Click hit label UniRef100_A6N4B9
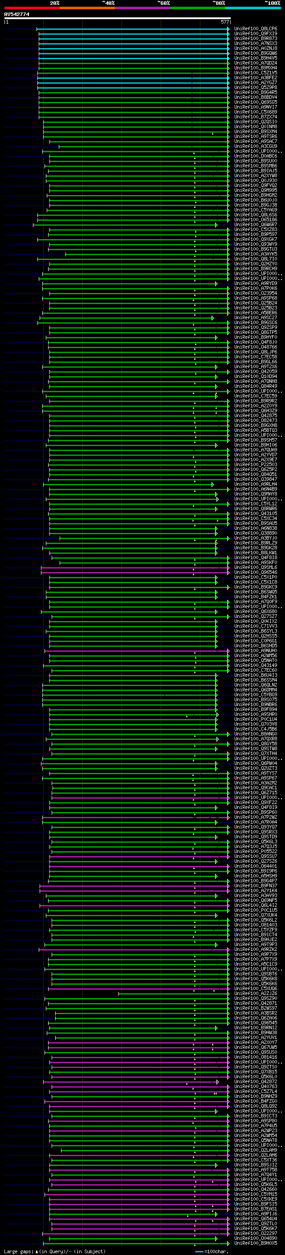This screenshot has height=1255, width=285. coord(256,489)
